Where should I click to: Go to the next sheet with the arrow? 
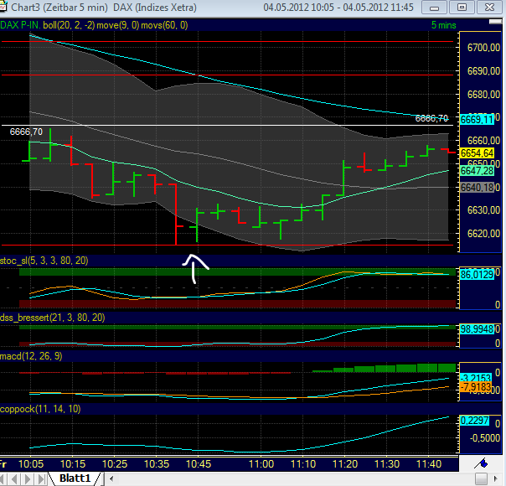pyautogui.click(x=28, y=478)
